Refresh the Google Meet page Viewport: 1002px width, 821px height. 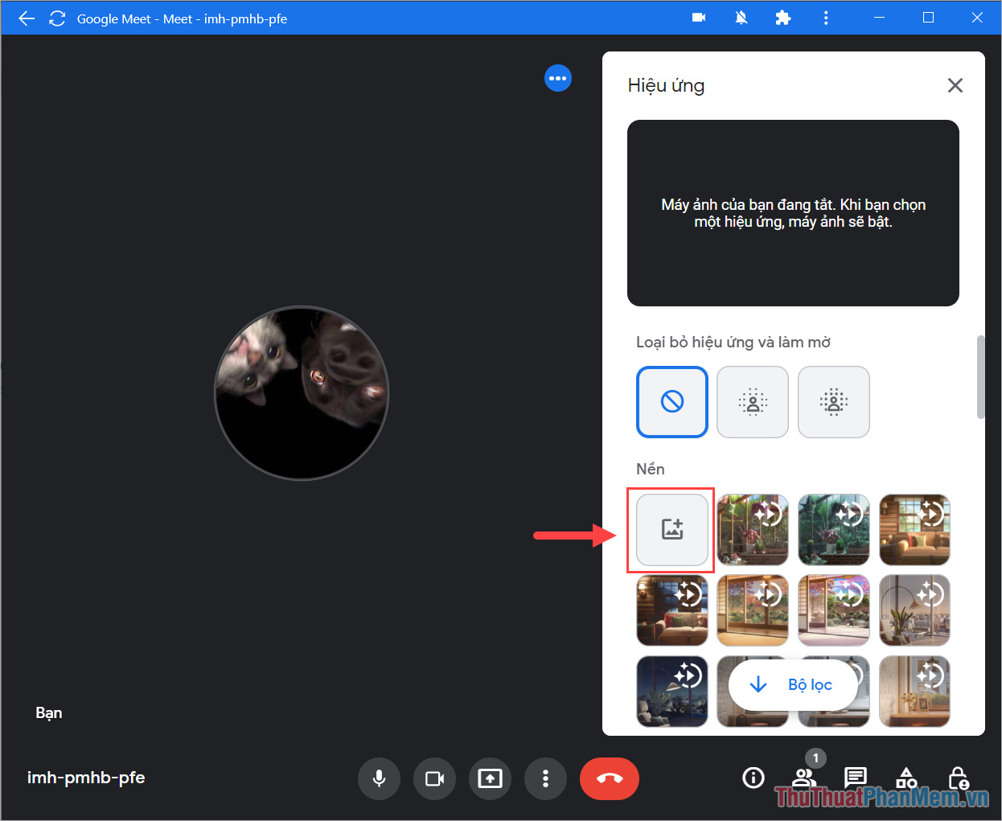click(x=56, y=18)
